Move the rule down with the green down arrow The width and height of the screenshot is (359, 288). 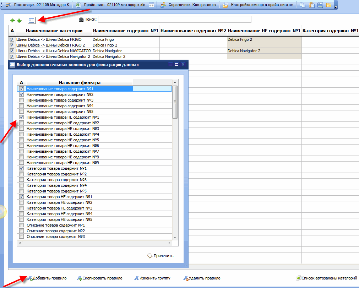(x=19, y=21)
